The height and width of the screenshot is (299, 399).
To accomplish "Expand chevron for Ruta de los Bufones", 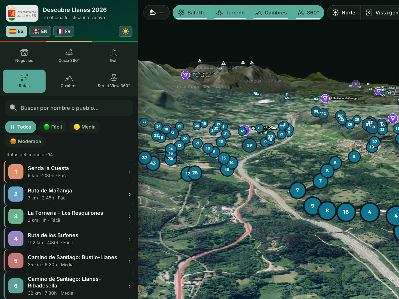I will pyautogui.click(x=130, y=239).
